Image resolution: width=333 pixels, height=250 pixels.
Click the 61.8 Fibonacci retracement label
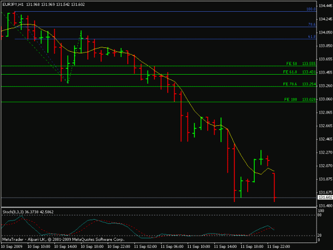pyautogui.click(x=312, y=37)
